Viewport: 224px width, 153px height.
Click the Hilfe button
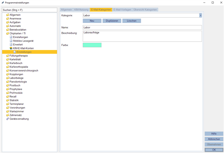(214, 134)
